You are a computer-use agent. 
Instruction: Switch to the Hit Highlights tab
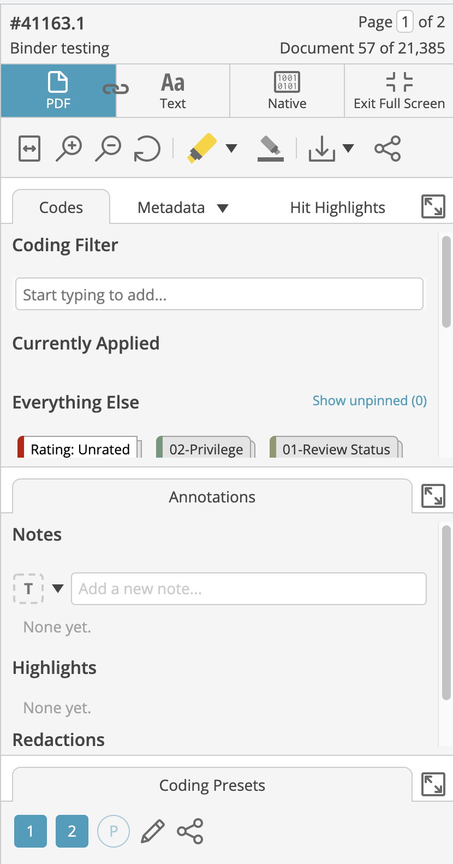[337, 208]
